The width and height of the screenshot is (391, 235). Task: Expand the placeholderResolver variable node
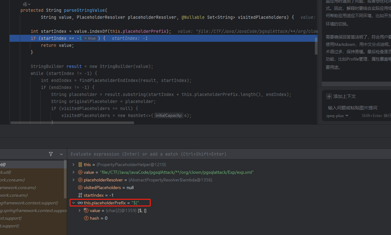click(73, 180)
